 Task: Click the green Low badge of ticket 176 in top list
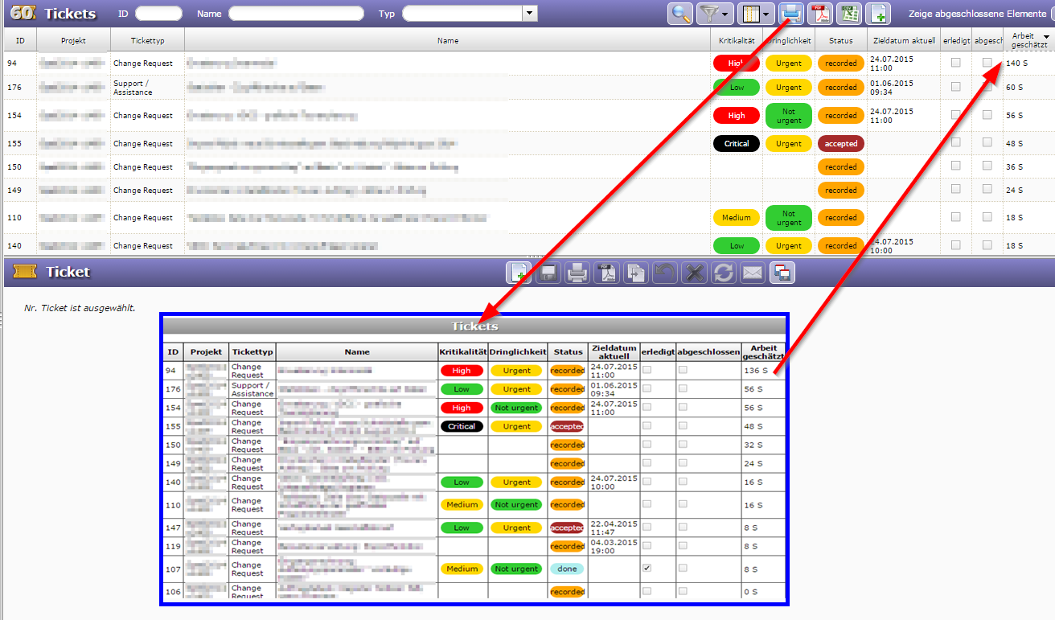(x=737, y=87)
